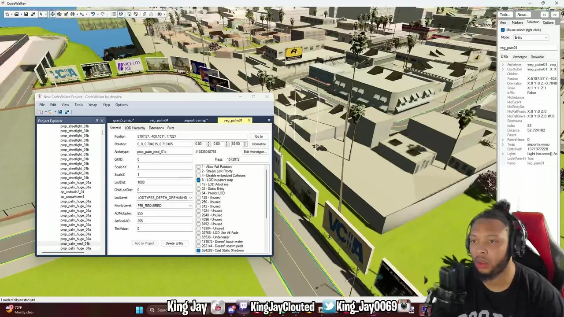Enable Static Entity flag

(x=198, y=189)
